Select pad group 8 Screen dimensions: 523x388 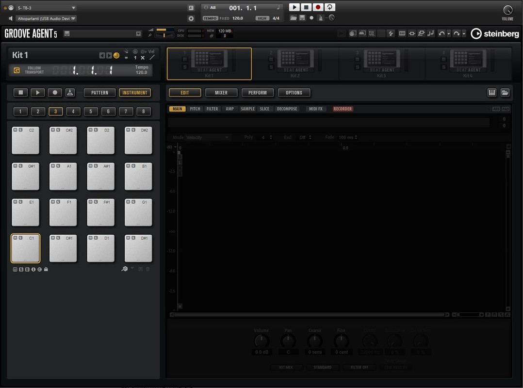[144, 112]
